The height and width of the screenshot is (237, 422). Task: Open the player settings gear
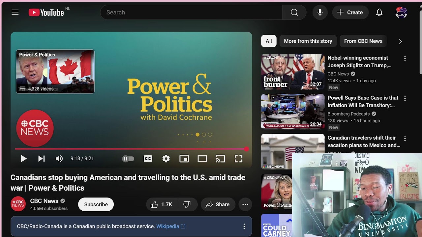[x=166, y=159]
